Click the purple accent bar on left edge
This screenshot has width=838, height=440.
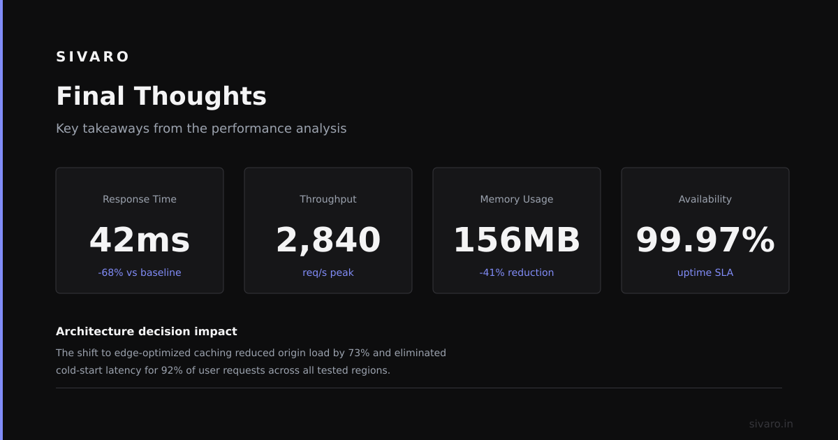pyautogui.click(x=1, y=220)
